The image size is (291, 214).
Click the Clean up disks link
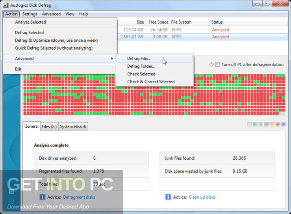click(x=202, y=197)
